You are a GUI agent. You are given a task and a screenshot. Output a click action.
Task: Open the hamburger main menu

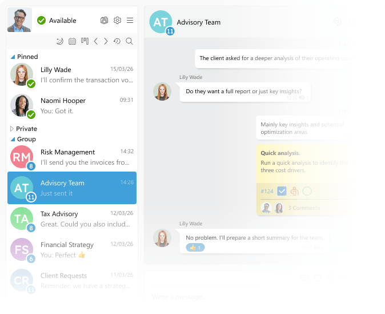coord(130,20)
